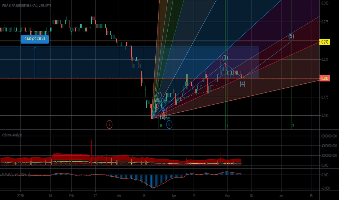Click the 2000000.000 volume axis value
This screenshot has width=339, height=200.
click(329, 156)
